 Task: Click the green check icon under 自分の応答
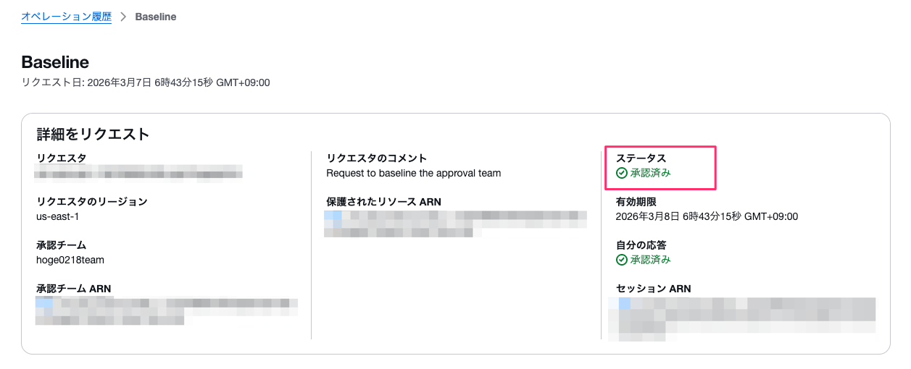pos(621,260)
